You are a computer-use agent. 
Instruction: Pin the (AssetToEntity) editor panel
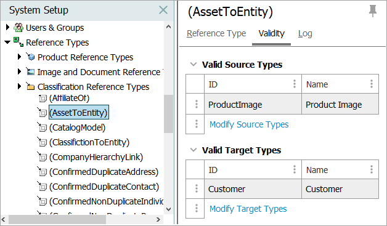(373, 11)
